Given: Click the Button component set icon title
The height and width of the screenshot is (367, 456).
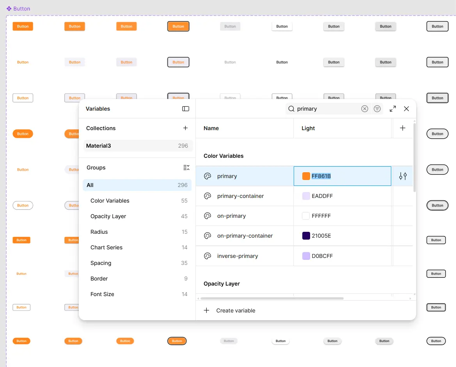Looking at the screenshot, I should click(9, 9).
